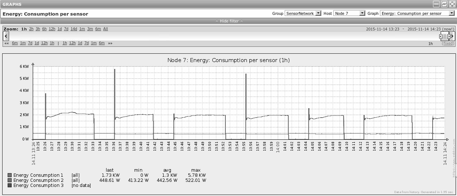
Task: Set zoom to 14d
Action: 74,29
